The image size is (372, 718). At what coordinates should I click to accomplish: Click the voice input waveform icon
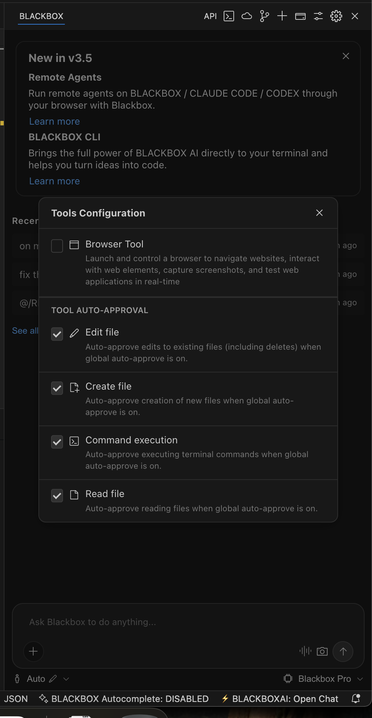305,651
